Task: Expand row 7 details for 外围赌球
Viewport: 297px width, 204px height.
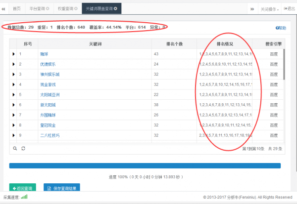Action: (13, 115)
